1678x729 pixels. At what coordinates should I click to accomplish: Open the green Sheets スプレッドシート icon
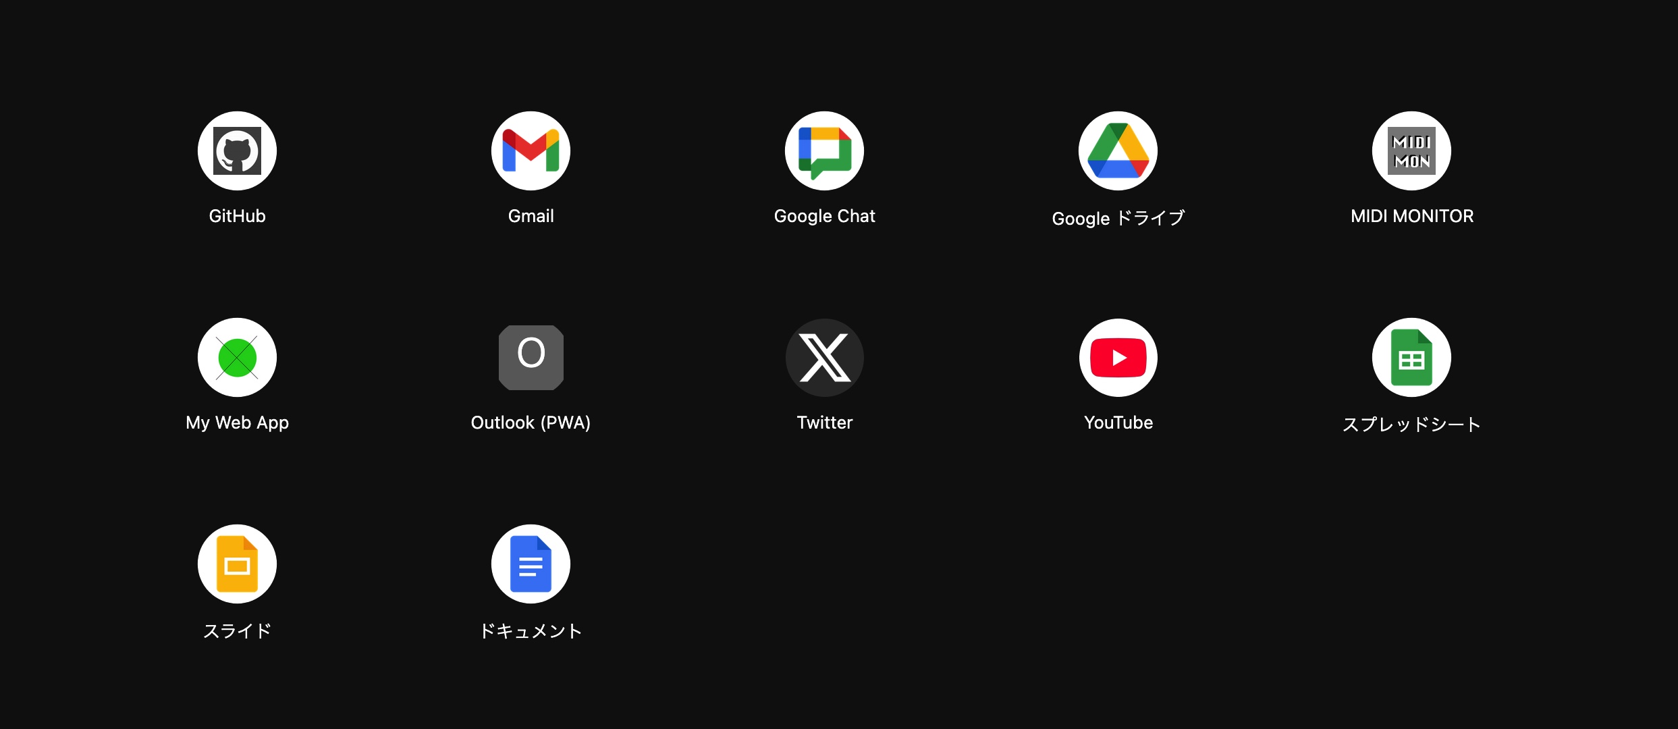click(x=1411, y=357)
